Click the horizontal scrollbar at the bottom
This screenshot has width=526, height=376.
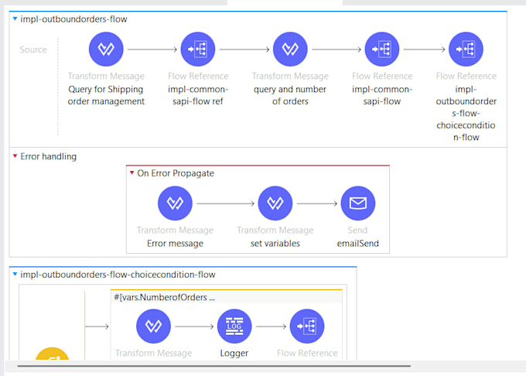pos(214,366)
